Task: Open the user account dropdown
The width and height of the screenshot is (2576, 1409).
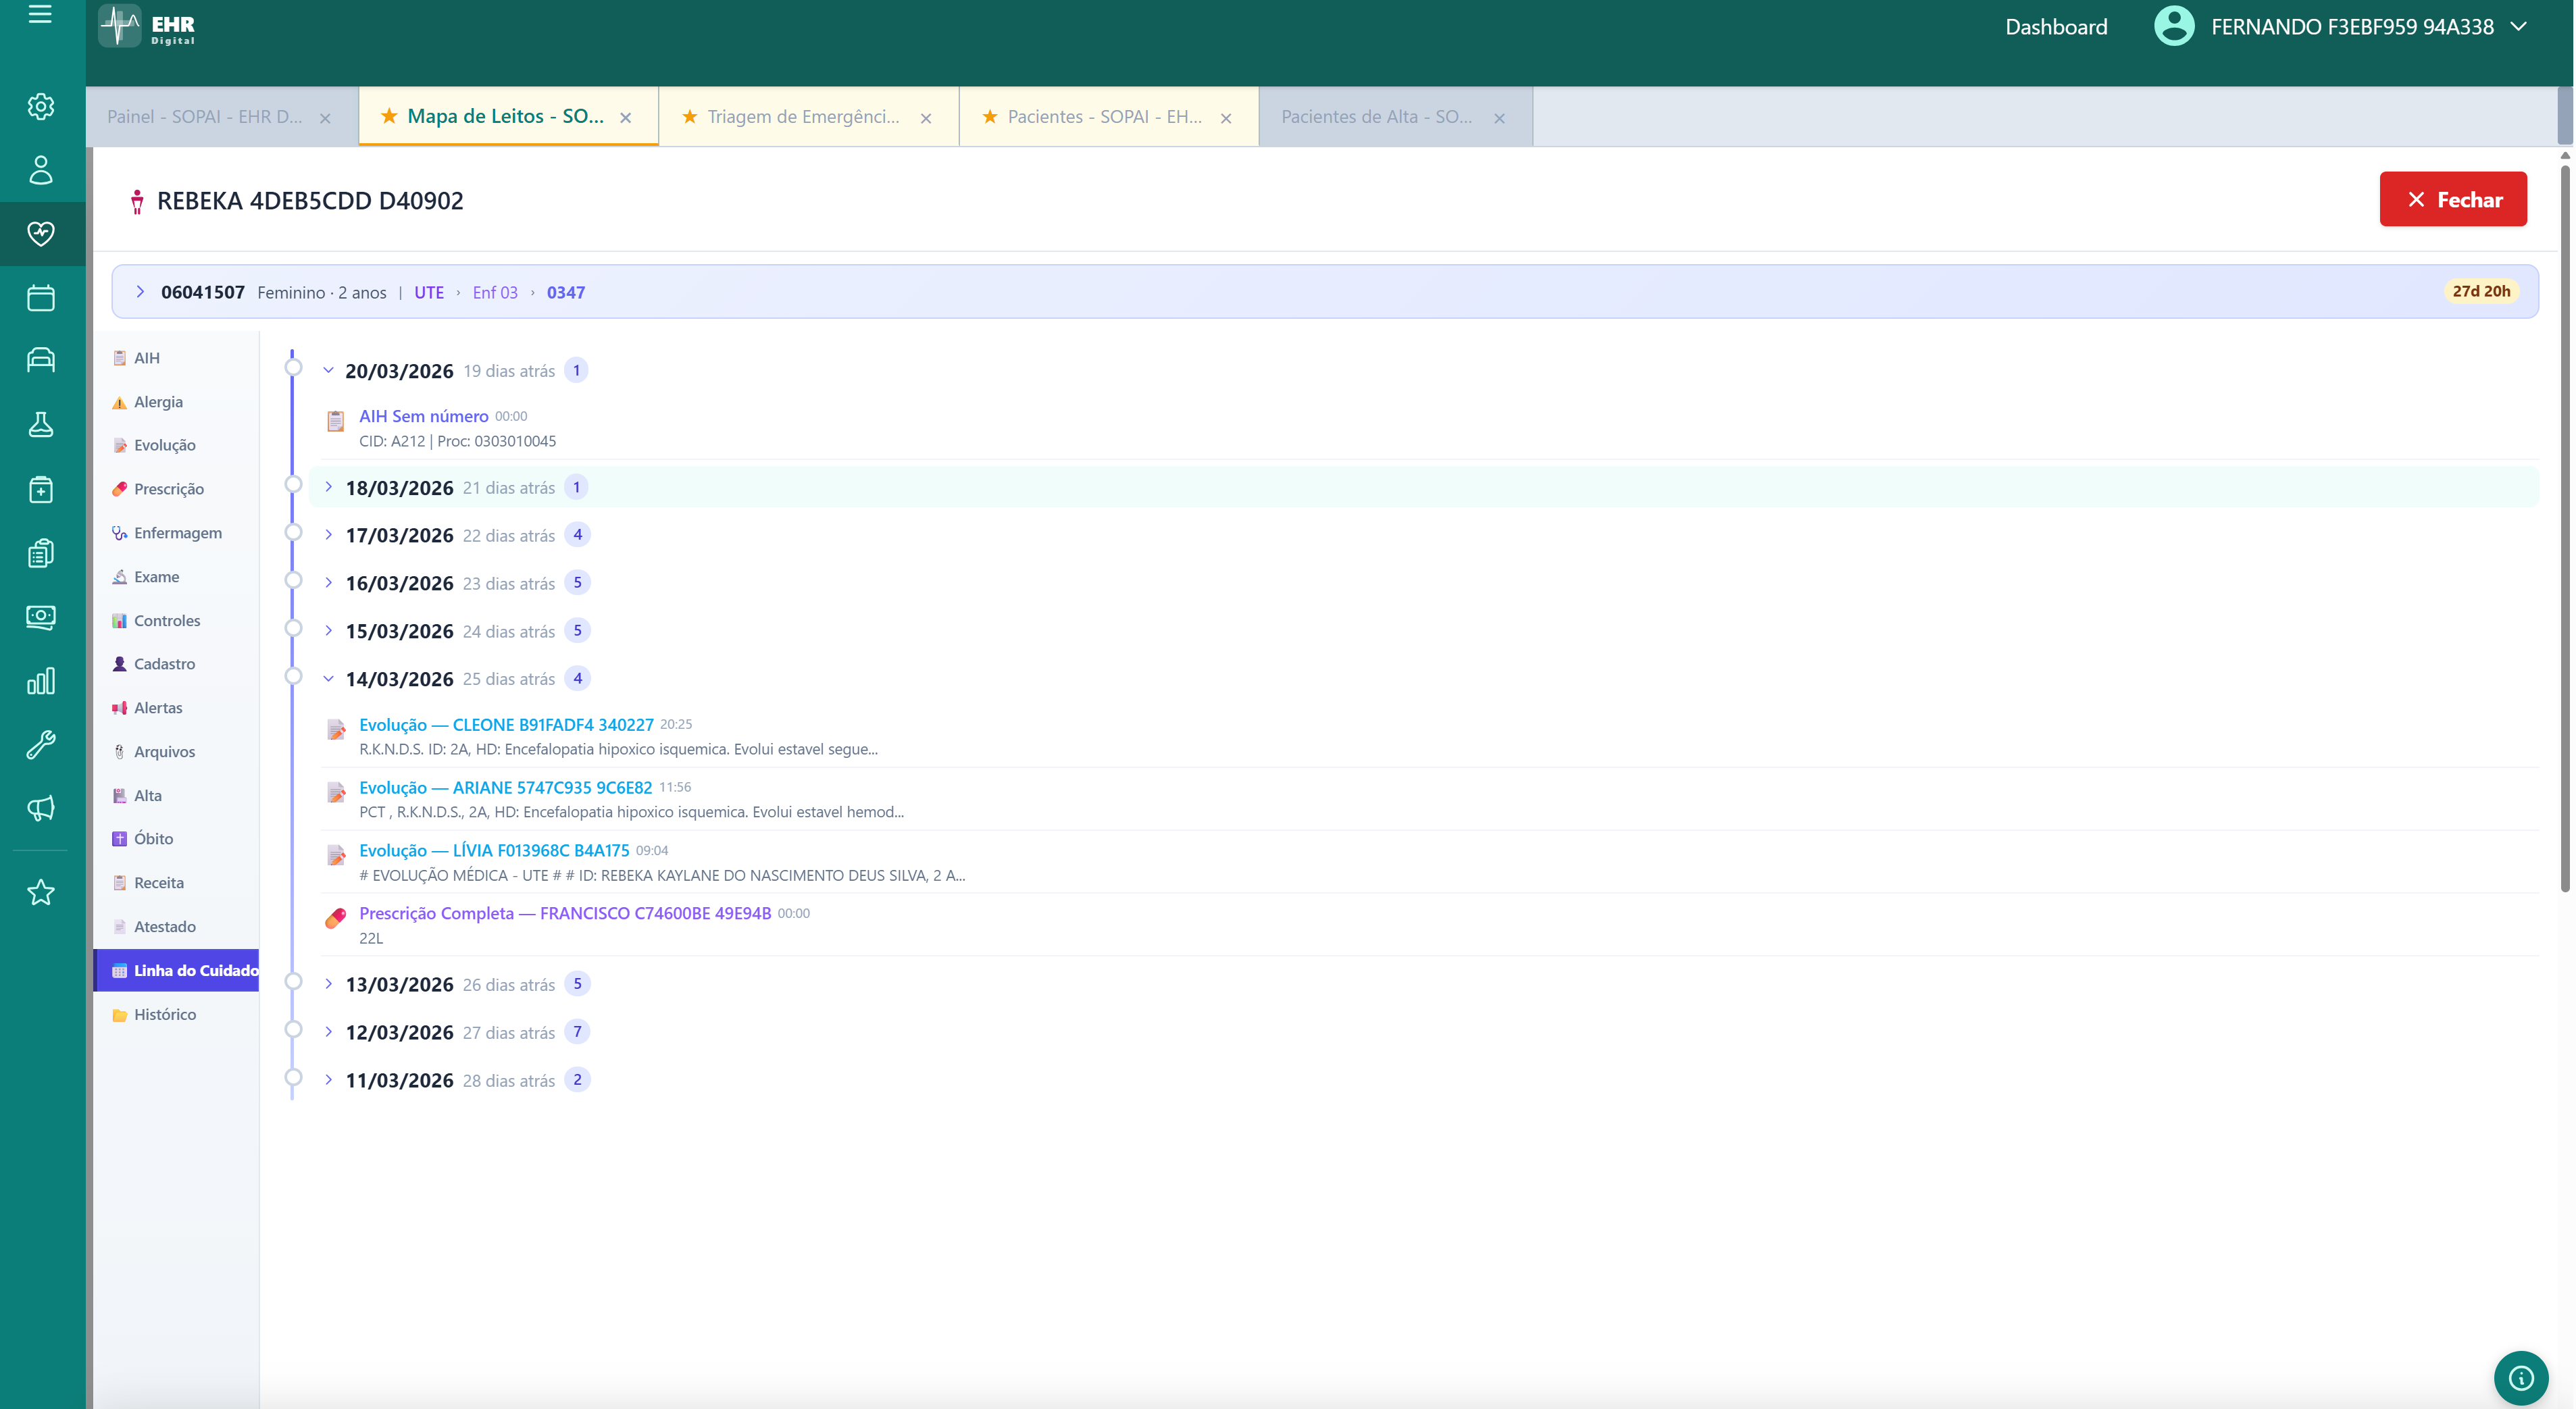Action: click(2518, 27)
